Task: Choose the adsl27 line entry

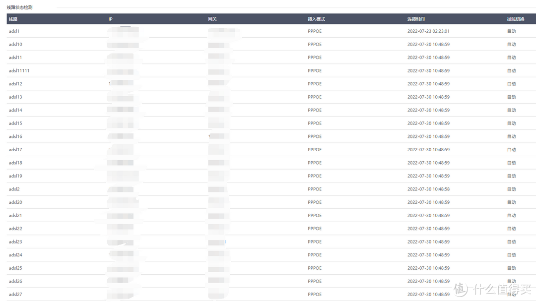Action: pyautogui.click(x=15, y=295)
